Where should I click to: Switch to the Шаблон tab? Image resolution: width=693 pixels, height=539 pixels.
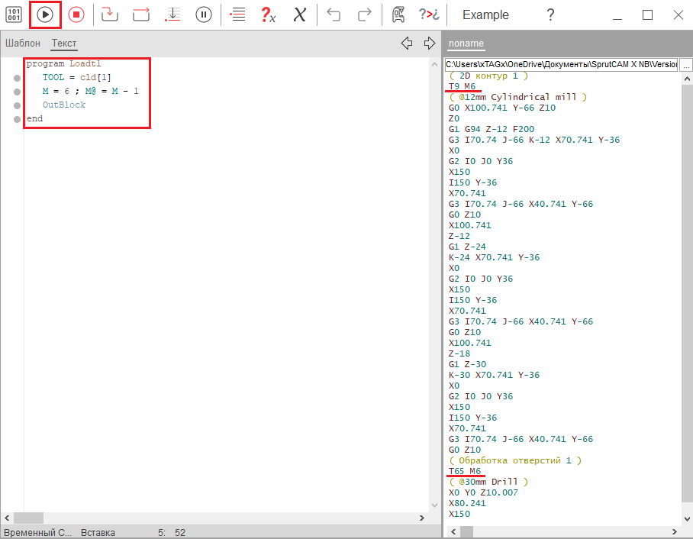click(23, 44)
